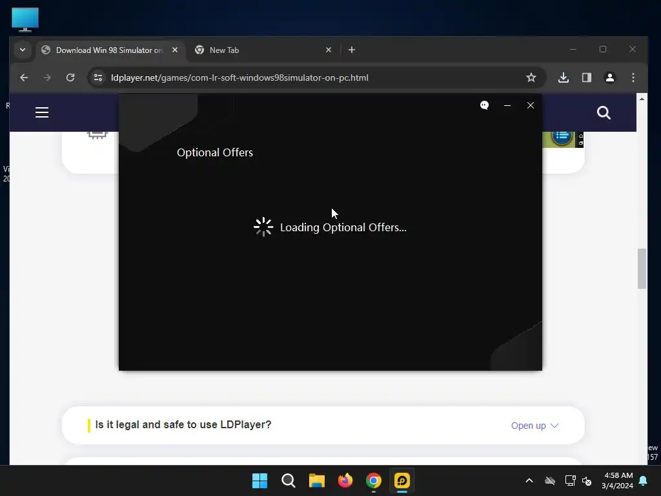Open the tab search dropdown arrow
The height and width of the screenshot is (496, 661).
click(23, 50)
